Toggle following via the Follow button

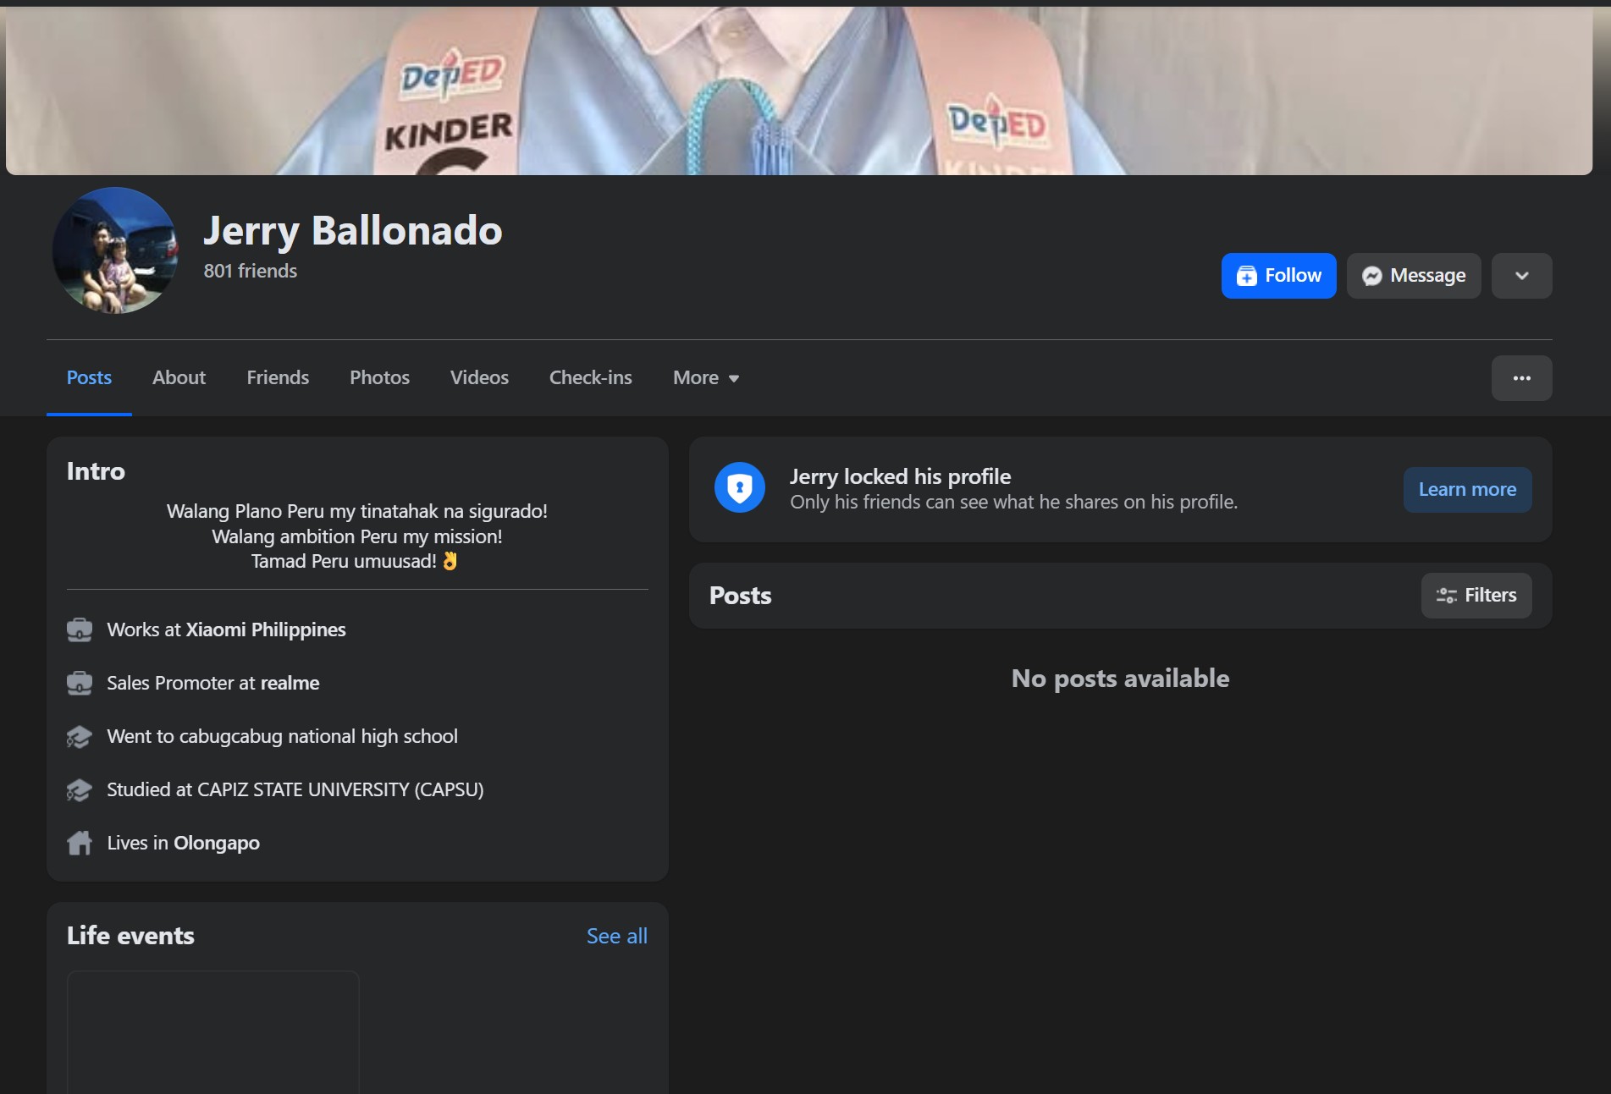(1278, 276)
